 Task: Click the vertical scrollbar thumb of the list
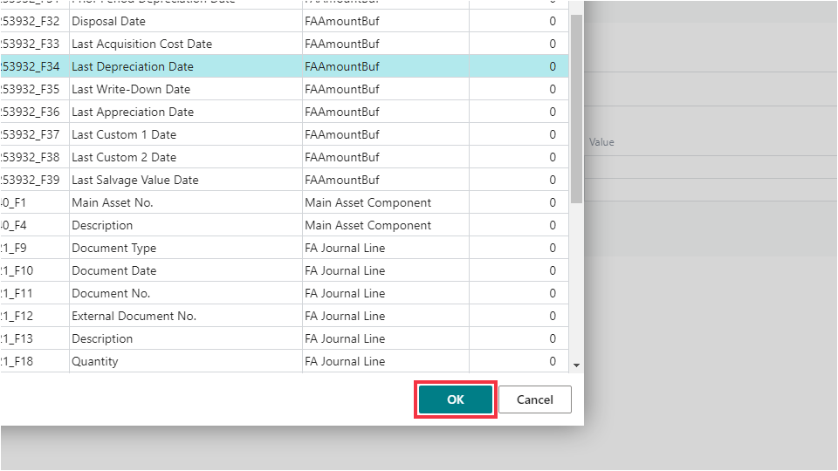click(576, 109)
